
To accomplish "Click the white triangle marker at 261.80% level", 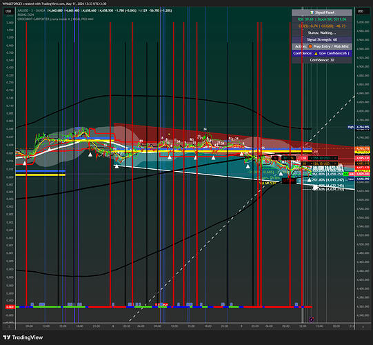I will [309, 180].
